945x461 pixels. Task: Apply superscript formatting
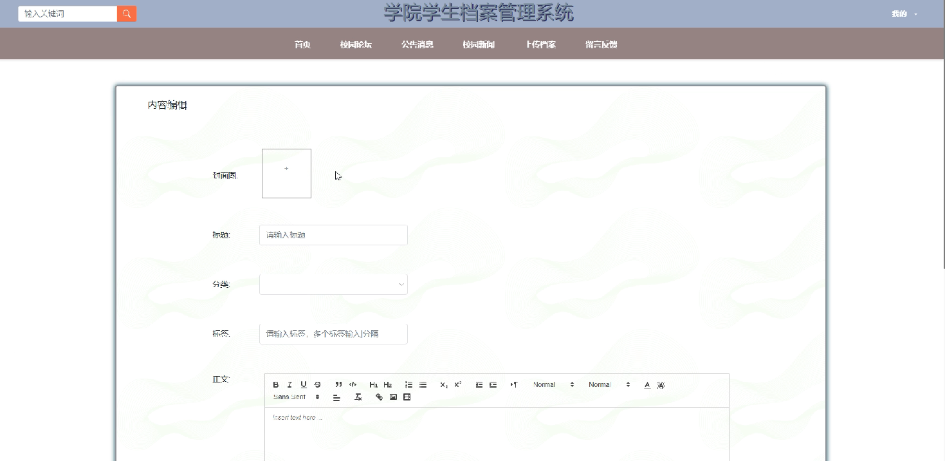point(458,384)
